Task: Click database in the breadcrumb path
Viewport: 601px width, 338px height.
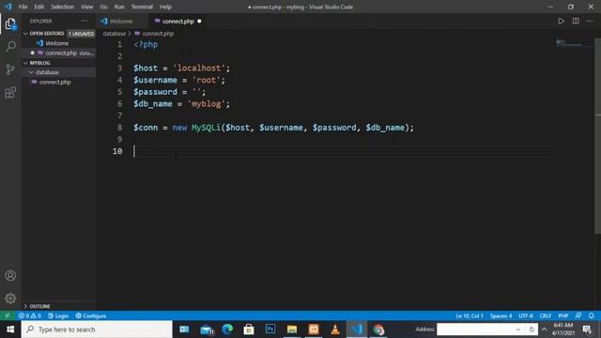Action: point(114,34)
